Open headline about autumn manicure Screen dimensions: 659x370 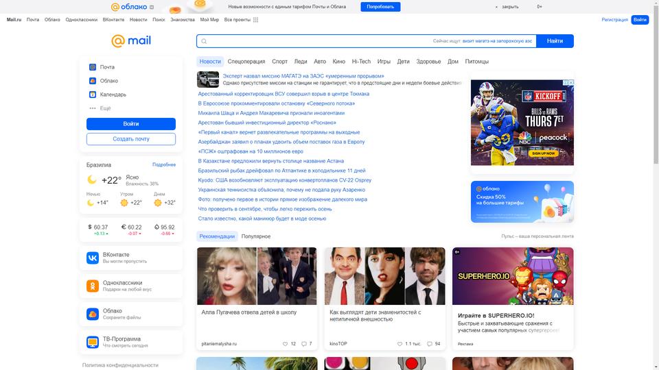(262, 219)
